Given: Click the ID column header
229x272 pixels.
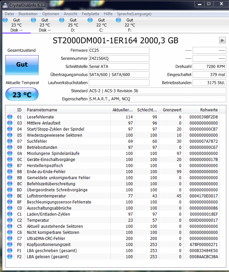Looking at the screenshot, I should [x=19, y=110].
